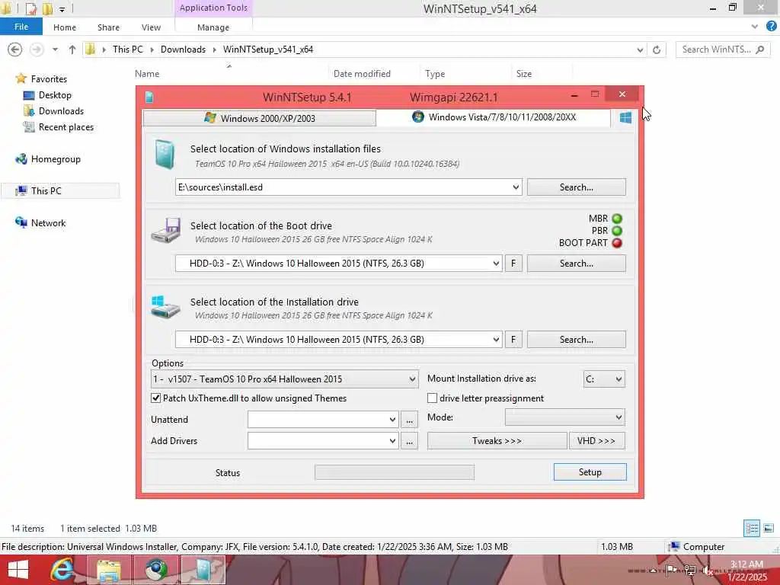Click the installation drive Windows disk icon
The image size is (780, 585).
[x=165, y=307]
